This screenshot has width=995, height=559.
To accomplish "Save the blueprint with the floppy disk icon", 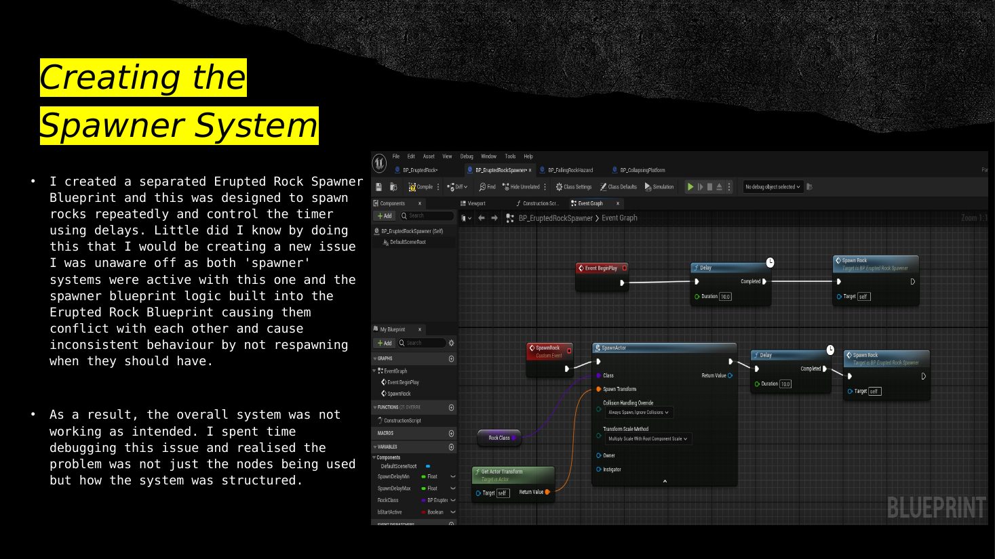I will 379,187.
